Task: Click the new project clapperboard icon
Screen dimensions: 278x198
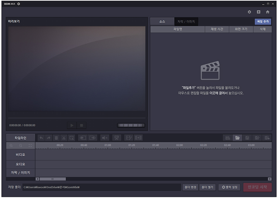Action: click(x=228, y=138)
